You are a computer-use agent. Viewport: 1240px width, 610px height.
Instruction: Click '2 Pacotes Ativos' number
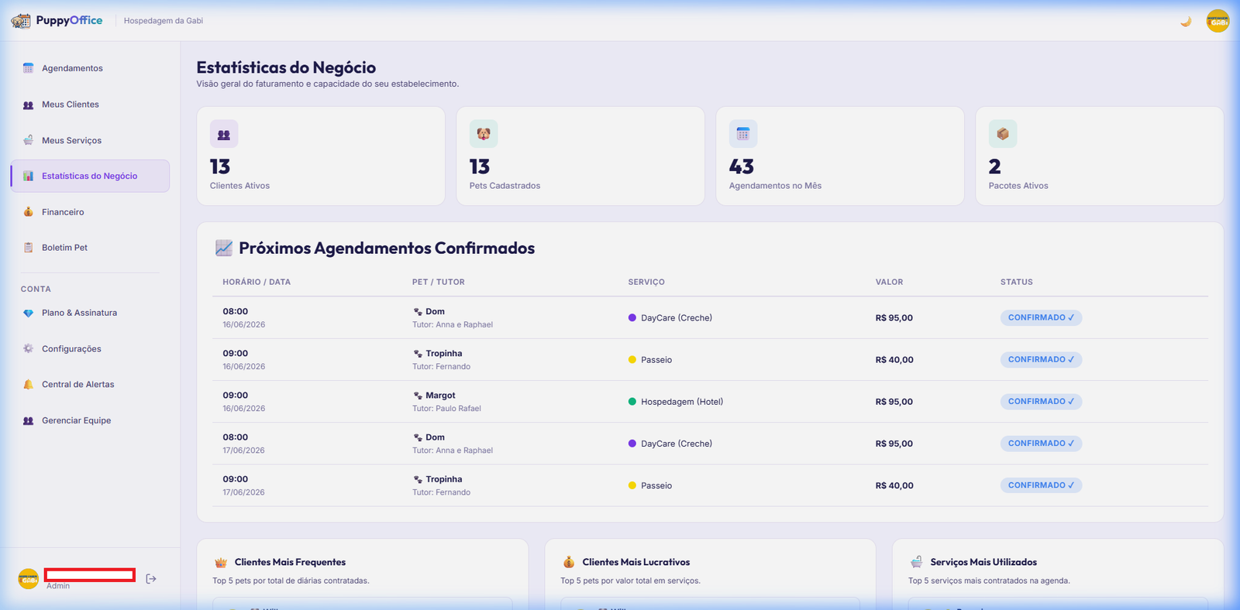point(995,166)
